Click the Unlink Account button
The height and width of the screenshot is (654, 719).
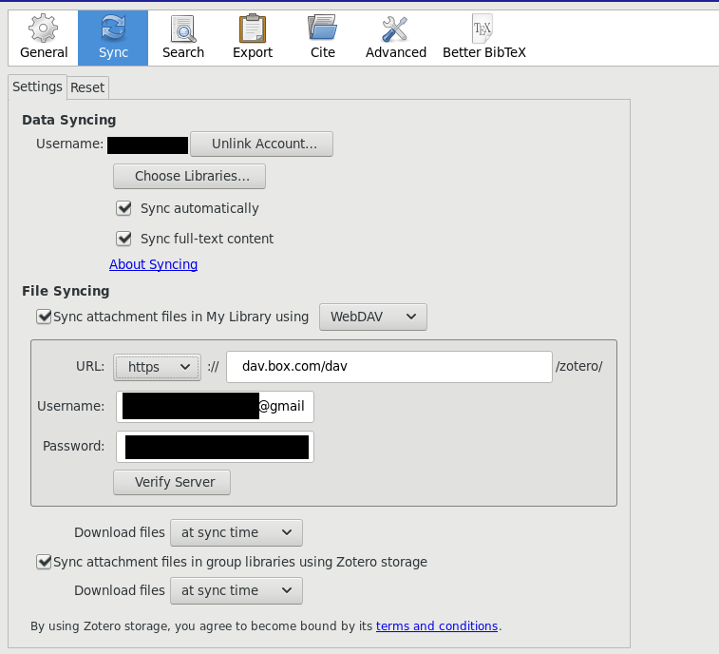pyautogui.click(x=261, y=144)
